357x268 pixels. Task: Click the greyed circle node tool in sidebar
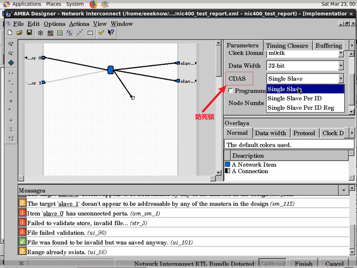point(11,101)
